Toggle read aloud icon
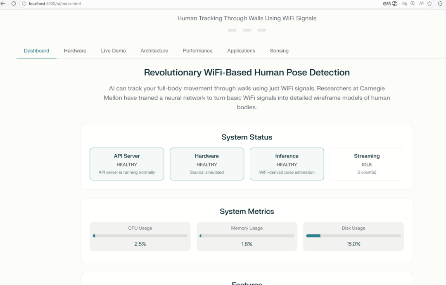 tap(421, 4)
